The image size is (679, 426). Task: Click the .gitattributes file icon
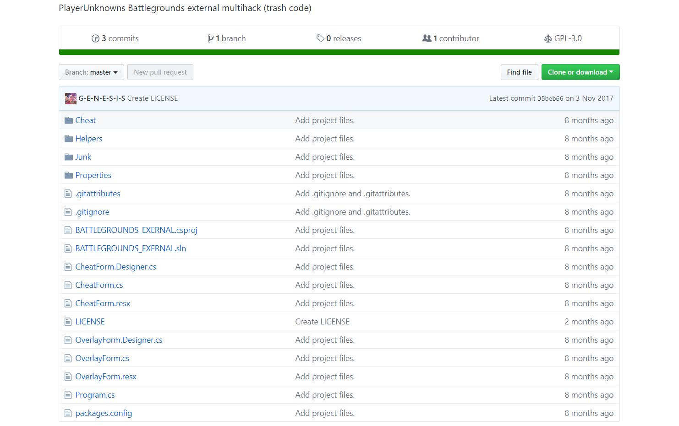[x=68, y=194]
